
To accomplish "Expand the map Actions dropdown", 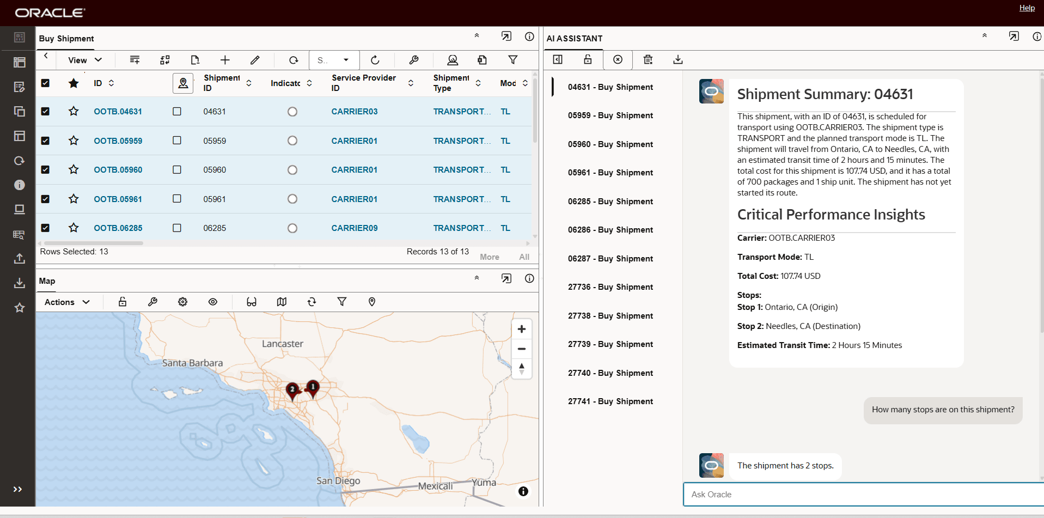I will [x=67, y=302].
